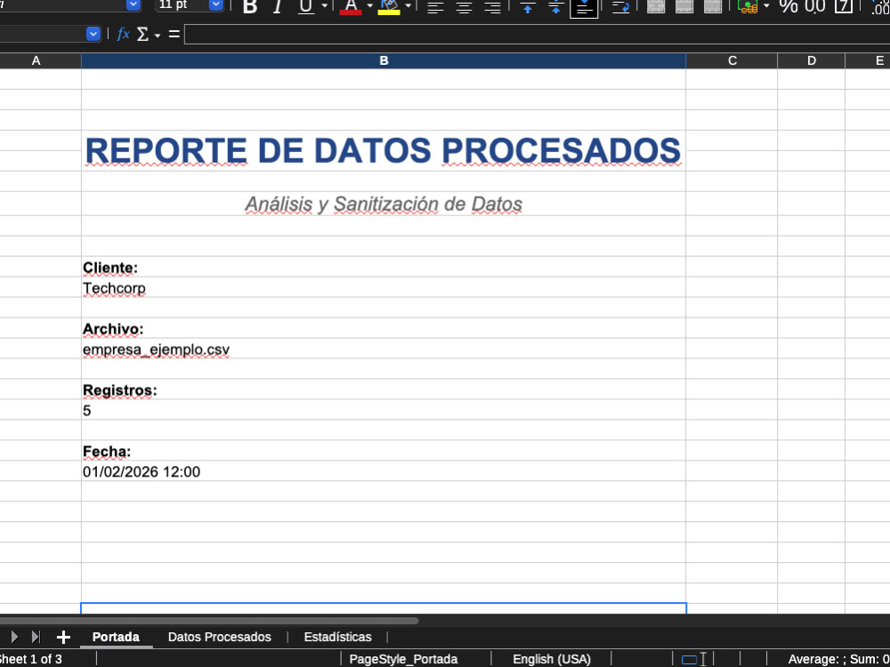This screenshot has height=667, width=890.
Task: Apply yellow background highlight color
Action: click(x=389, y=7)
